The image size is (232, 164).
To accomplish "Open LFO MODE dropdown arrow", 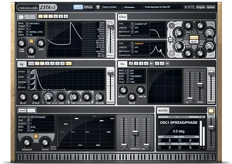I will [x=128, y=76].
